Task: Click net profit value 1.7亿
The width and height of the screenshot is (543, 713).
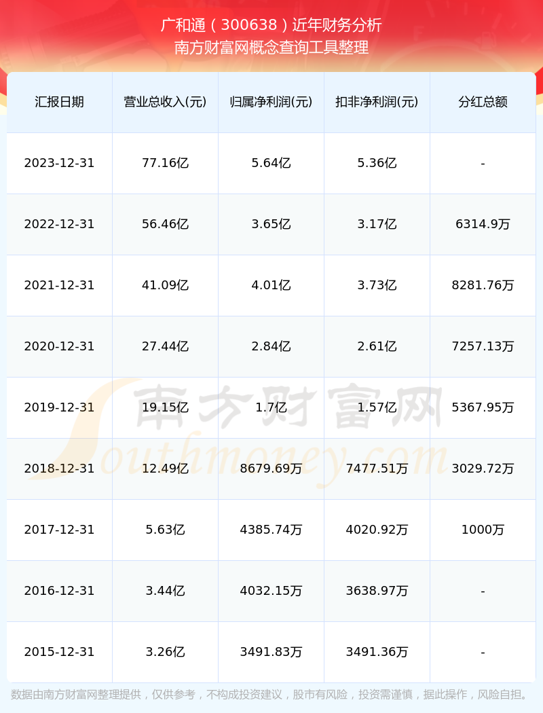Action: point(271,407)
